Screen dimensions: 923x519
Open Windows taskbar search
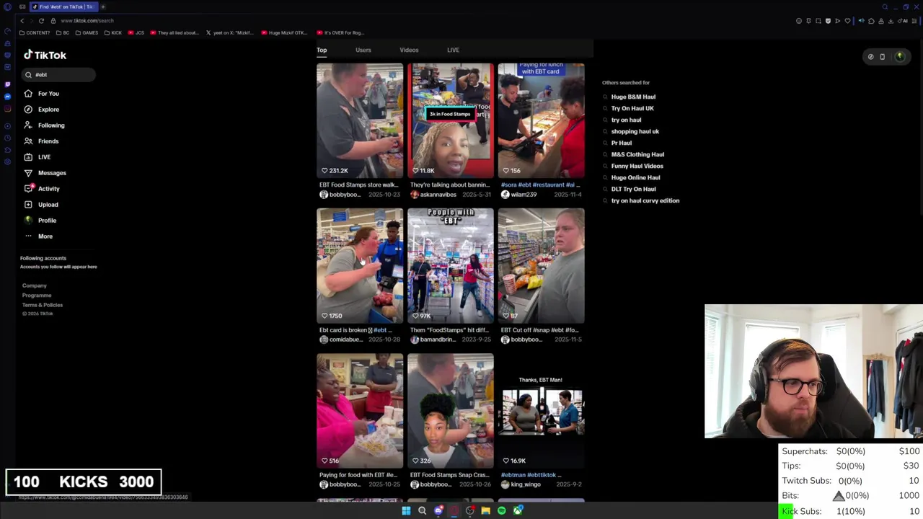423,511
